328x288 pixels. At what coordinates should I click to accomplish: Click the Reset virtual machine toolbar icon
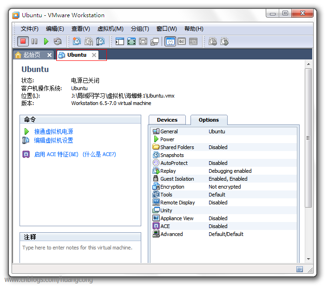[x=58, y=41]
